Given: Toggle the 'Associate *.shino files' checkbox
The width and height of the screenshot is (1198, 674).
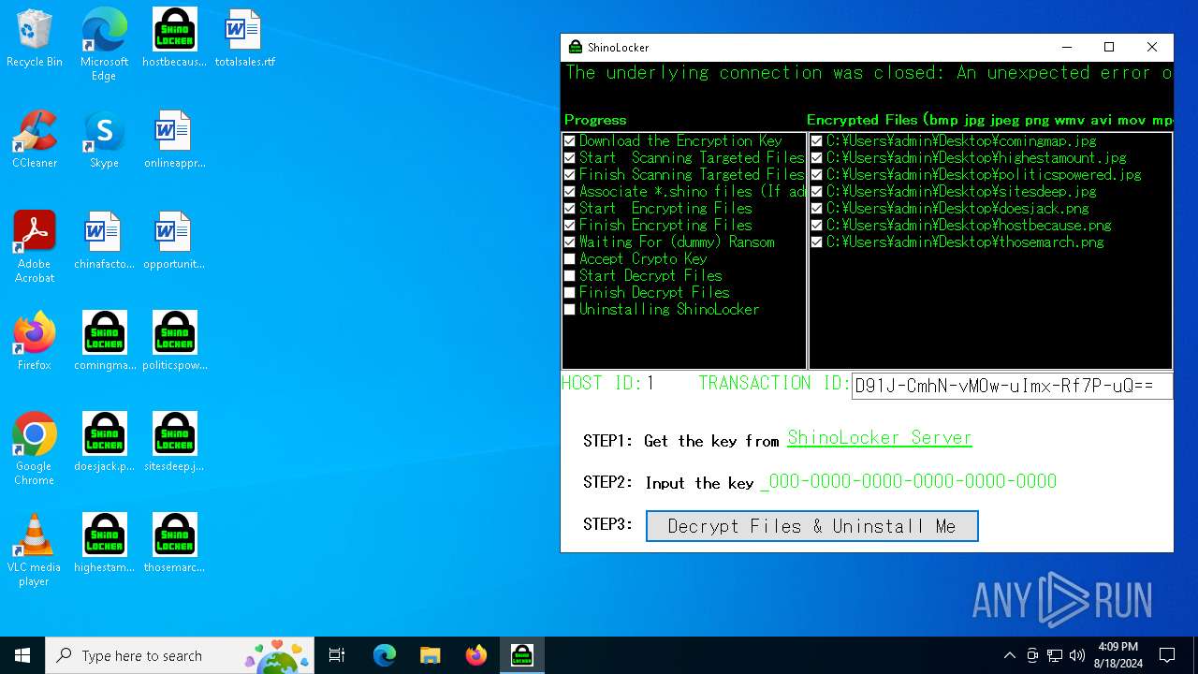Looking at the screenshot, I should 569,192.
